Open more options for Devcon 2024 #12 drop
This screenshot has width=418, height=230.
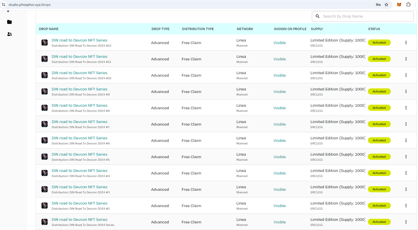(406, 43)
